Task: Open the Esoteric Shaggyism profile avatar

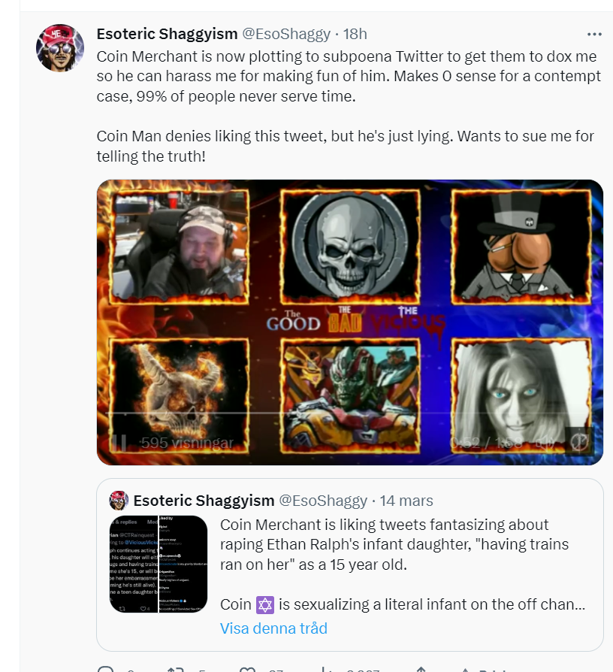Action: point(60,47)
